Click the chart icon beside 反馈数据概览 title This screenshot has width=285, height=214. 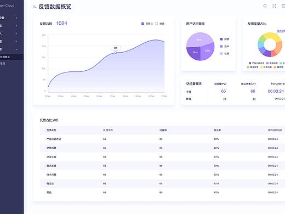pyautogui.click(x=35, y=7)
